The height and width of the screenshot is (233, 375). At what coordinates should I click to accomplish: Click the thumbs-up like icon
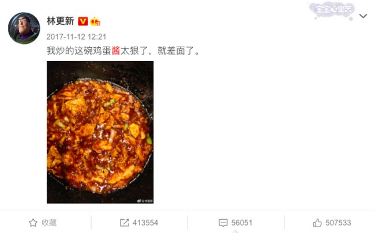[x=317, y=223]
